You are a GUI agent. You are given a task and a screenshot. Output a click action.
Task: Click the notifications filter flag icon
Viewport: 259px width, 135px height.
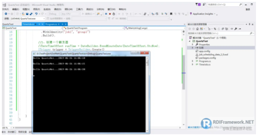click(x=198, y=4)
